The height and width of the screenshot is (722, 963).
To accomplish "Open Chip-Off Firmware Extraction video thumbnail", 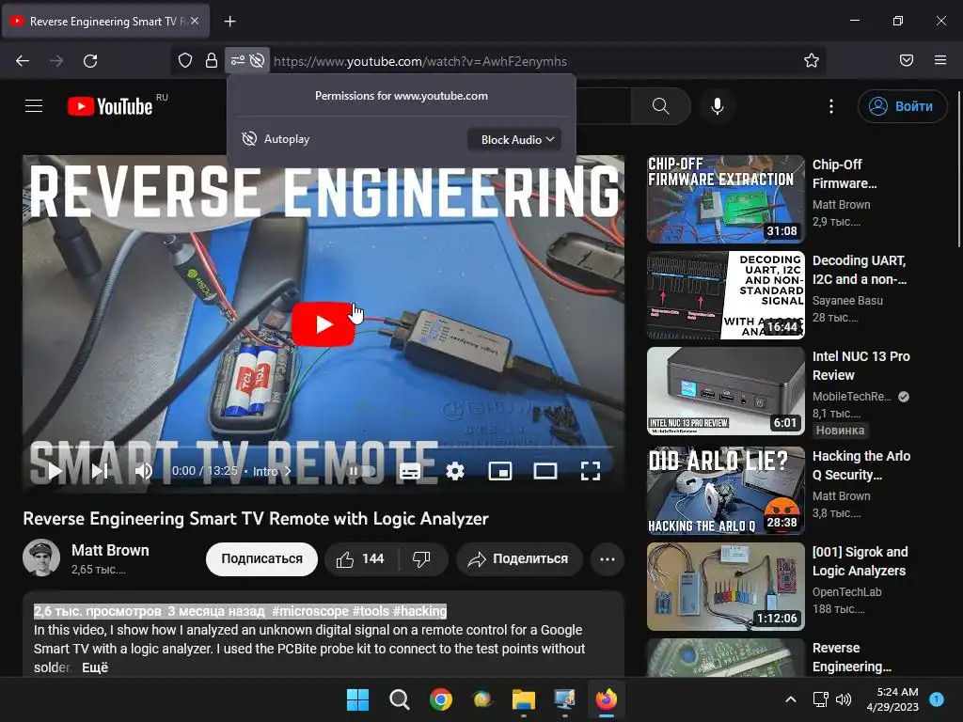I will [x=725, y=199].
